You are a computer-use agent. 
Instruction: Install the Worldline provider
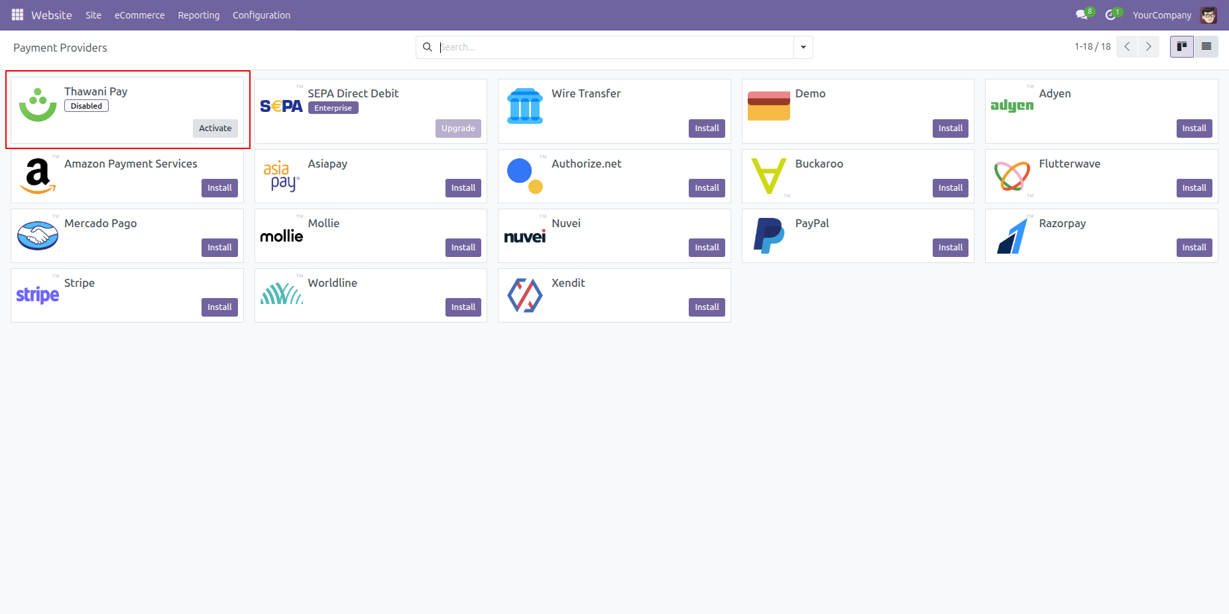point(463,307)
